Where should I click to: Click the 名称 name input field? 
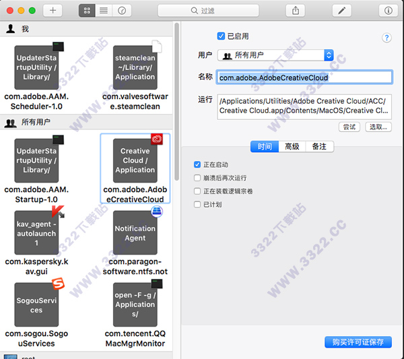304,77
